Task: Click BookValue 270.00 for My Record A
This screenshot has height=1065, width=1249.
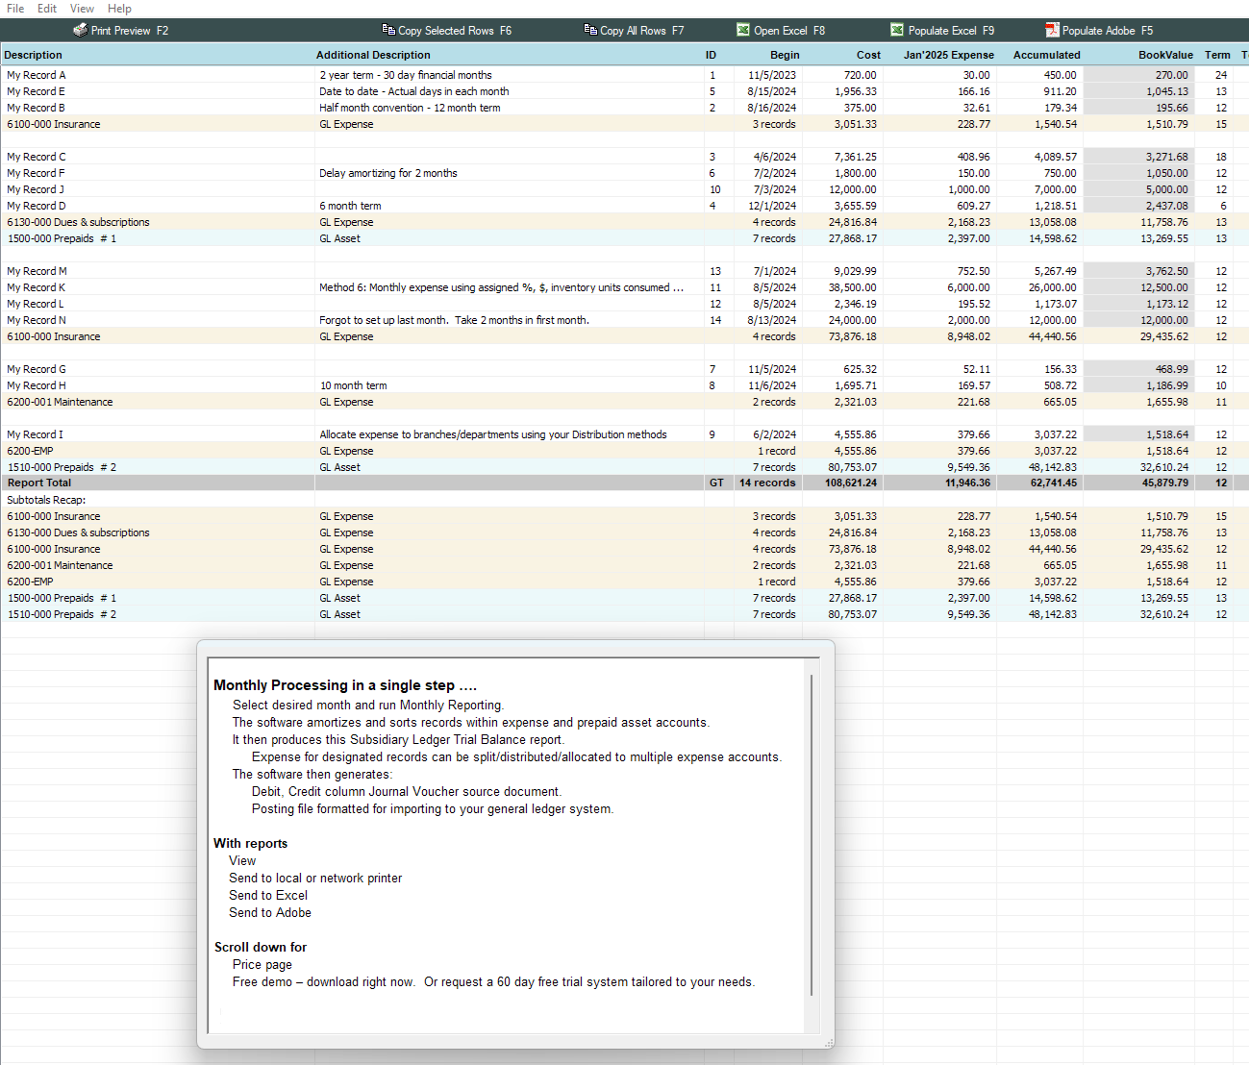Action: 1171,75
